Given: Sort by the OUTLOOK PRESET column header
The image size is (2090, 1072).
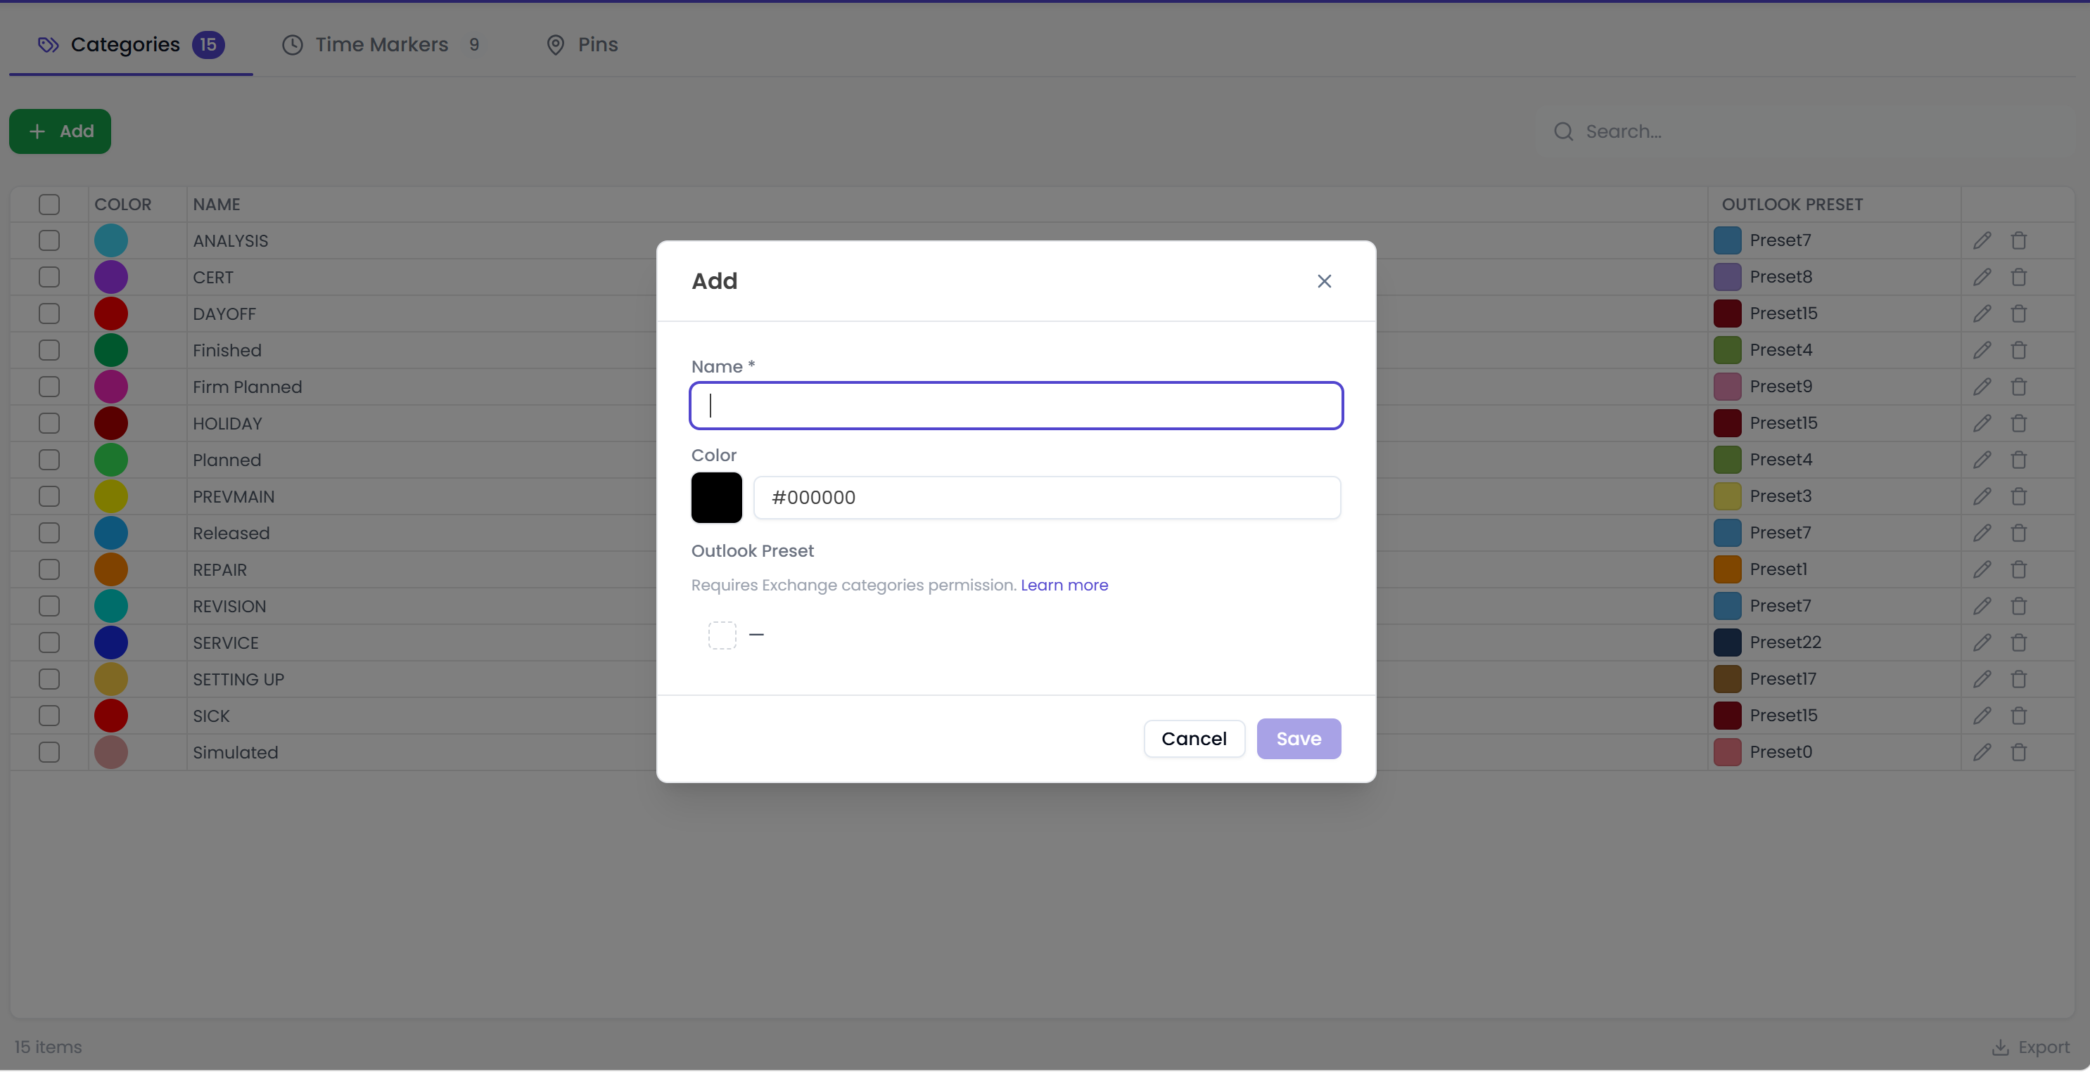Looking at the screenshot, I should pos(1792,205).
